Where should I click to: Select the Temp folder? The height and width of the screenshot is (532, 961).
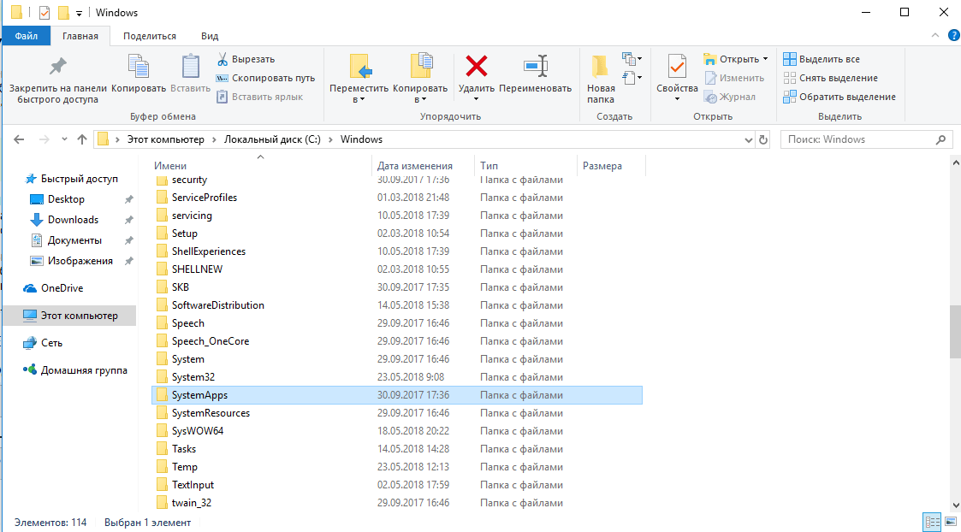coord(396,466)
